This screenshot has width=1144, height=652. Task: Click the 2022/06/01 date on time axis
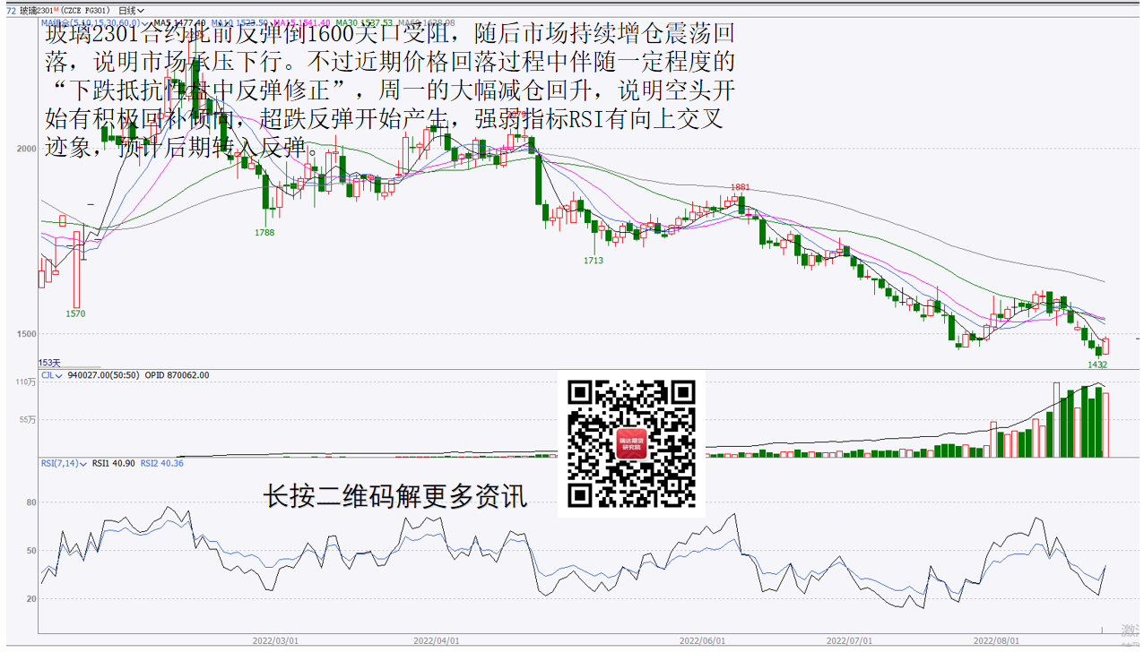click(702, 641)
